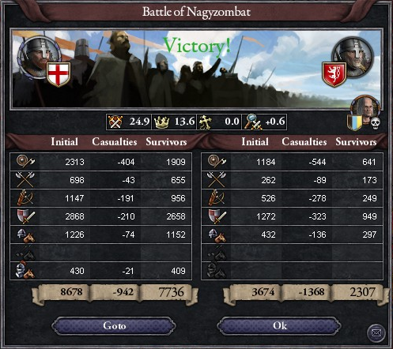Select the attacker commander portrait

(39, 58)
